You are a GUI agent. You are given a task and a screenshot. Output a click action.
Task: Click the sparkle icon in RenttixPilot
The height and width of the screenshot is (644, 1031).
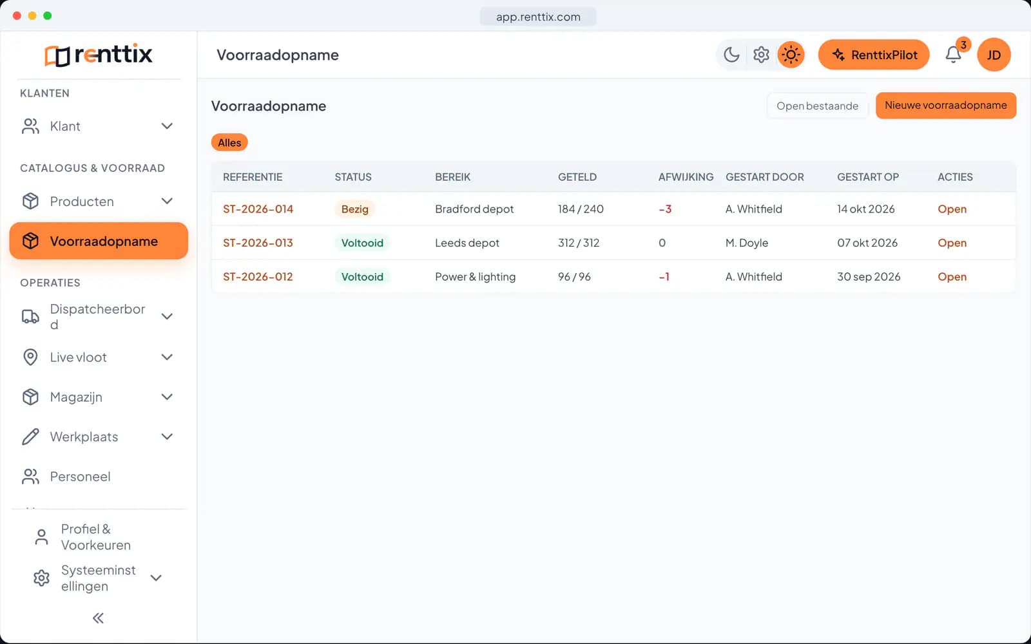(x=838, y=55)
